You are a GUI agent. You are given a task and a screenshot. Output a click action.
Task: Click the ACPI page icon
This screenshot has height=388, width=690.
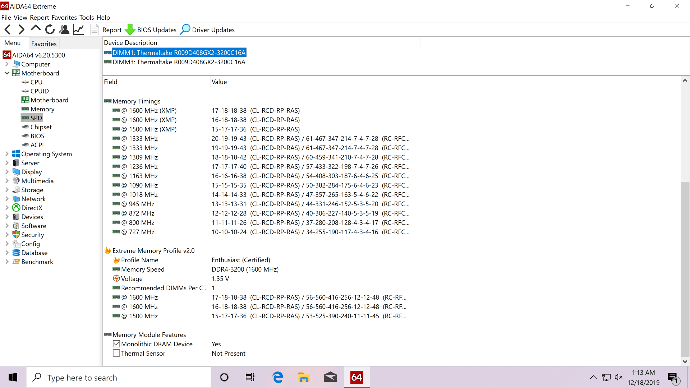25,145
